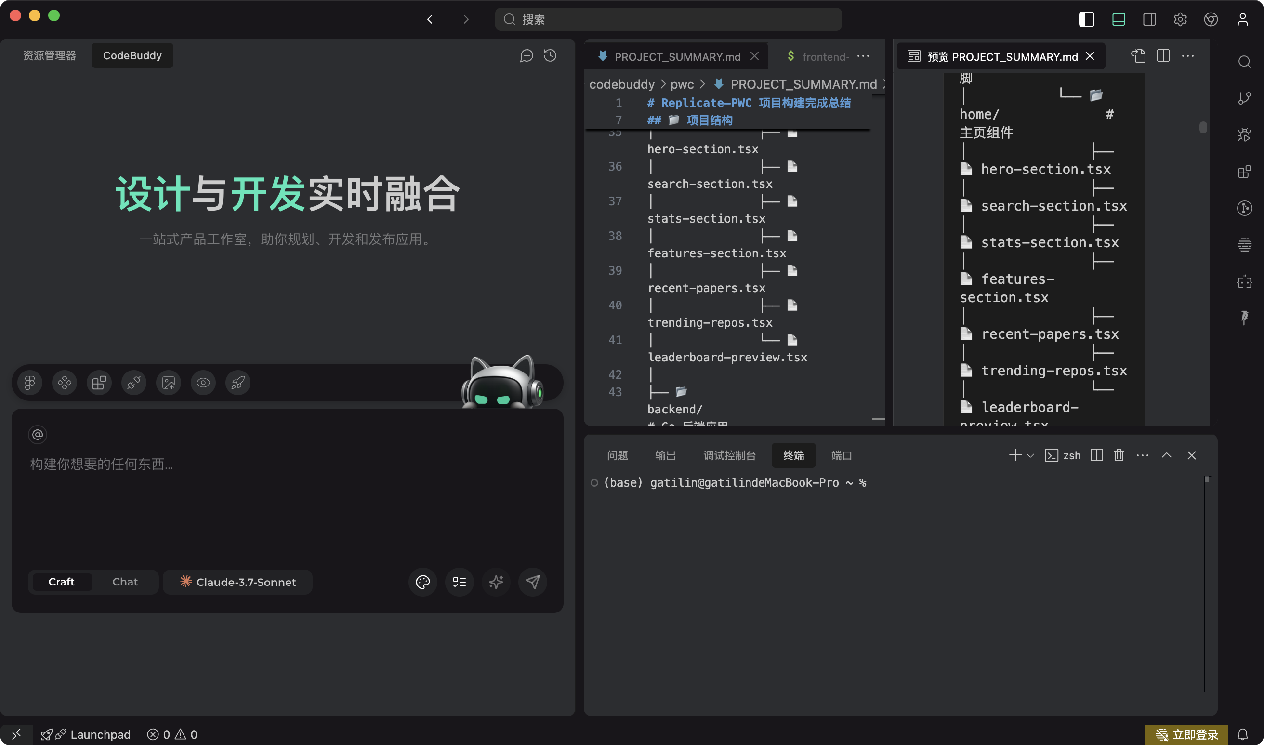Switch to the 资源管理器 tab

[x=49, y=55]
